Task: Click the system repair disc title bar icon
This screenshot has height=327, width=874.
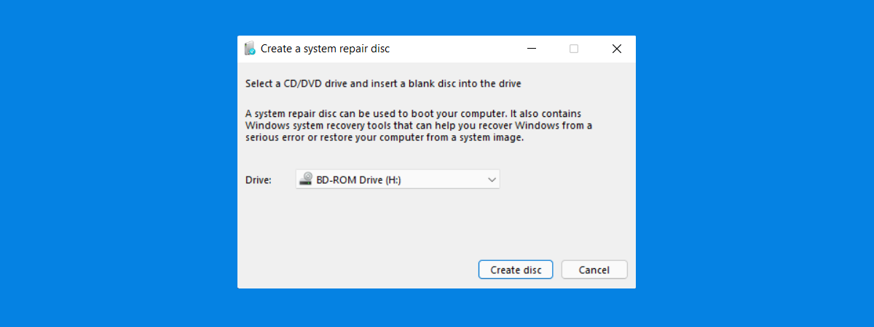Action: pos(250,49)
